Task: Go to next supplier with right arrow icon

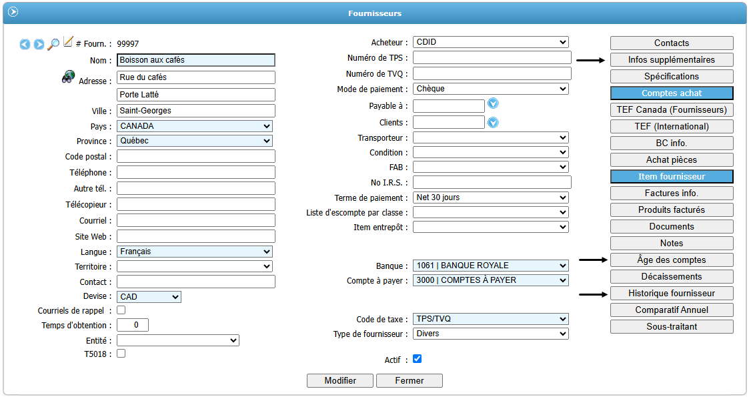Action: [39, 44]
